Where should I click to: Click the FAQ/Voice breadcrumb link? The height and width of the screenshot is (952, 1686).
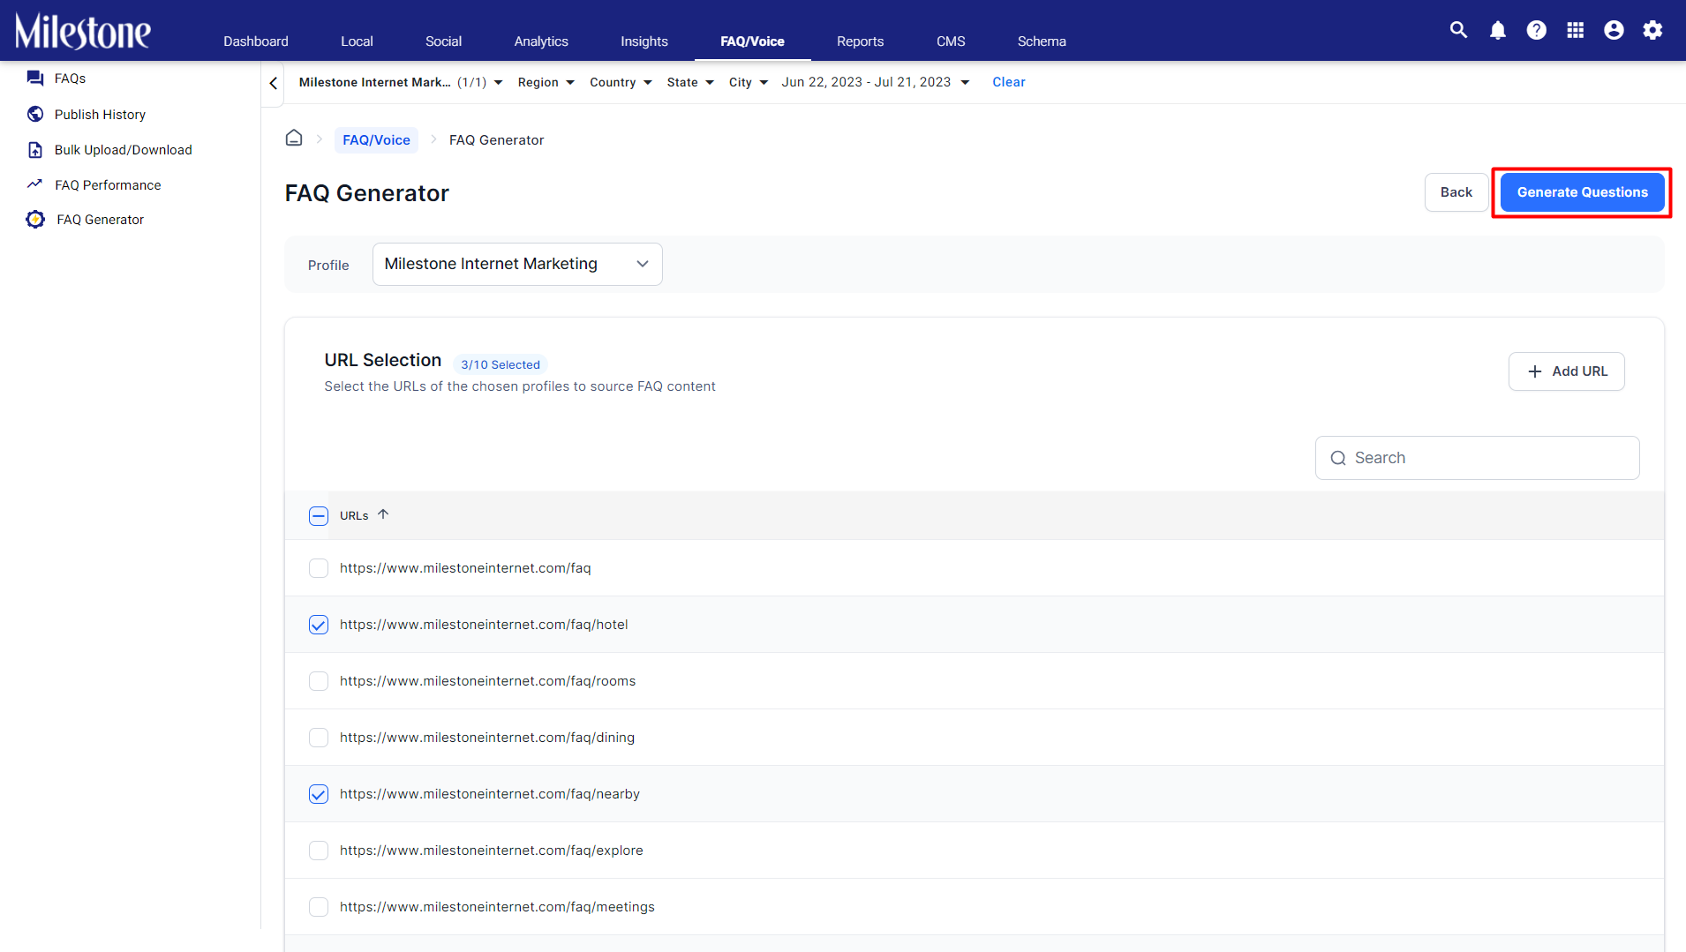point(376,139)
